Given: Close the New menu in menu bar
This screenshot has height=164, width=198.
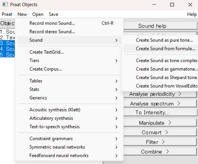Looking at the screenshot, I should pyautogui.click(x=22, y=14).
